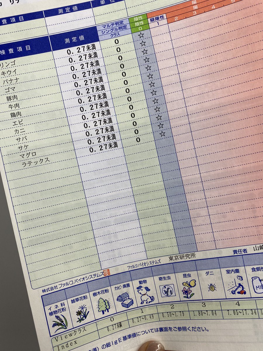Click the サケ test item

coord(24,148)
